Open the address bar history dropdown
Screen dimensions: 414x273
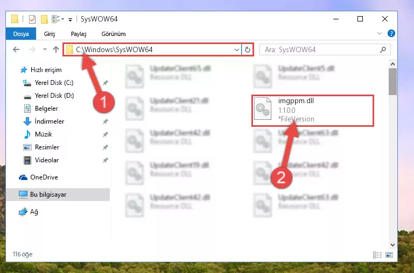[x=236, y=49]
